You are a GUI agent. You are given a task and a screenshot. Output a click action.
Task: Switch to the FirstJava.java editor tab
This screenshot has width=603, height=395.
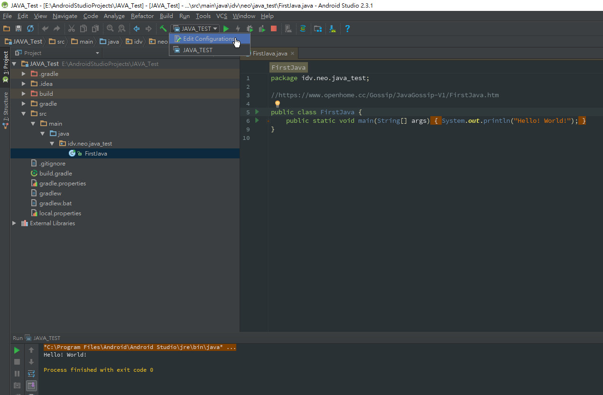click(x=269, y=54)
